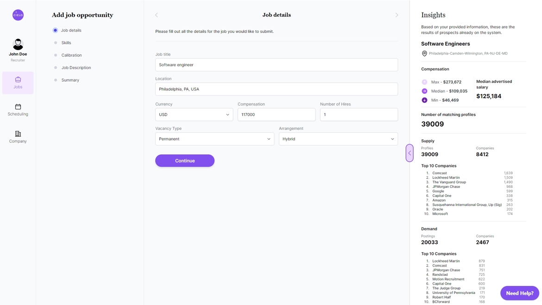Click the previous step left arrow
The height and width of the screenshot is (305, 542).
(x=157, y=15)
